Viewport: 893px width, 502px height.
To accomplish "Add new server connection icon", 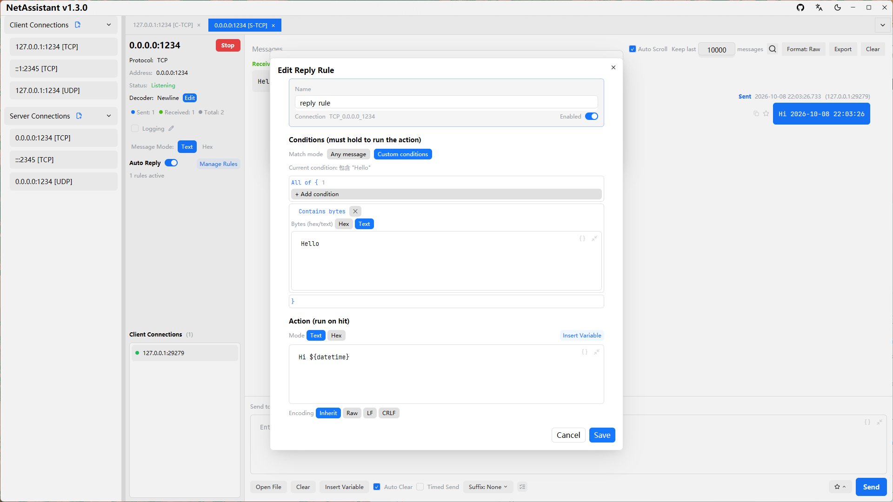I will tap(79, 116).
